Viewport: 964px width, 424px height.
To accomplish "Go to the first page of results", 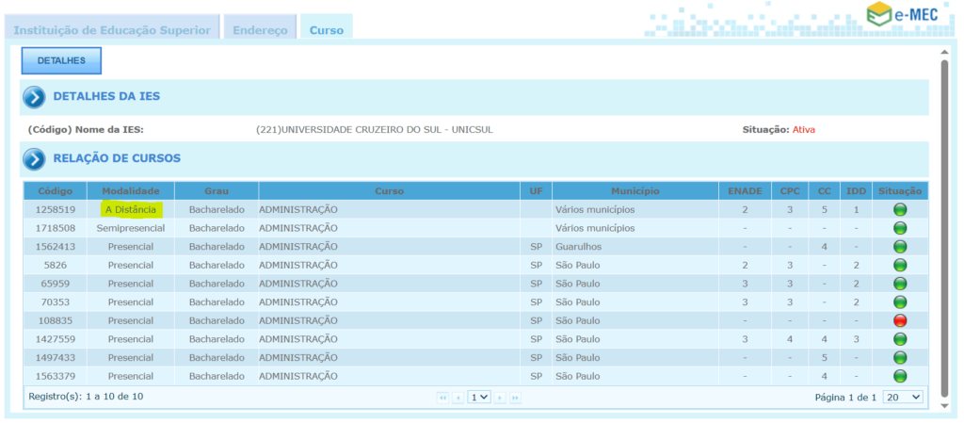I will (442, 398).
